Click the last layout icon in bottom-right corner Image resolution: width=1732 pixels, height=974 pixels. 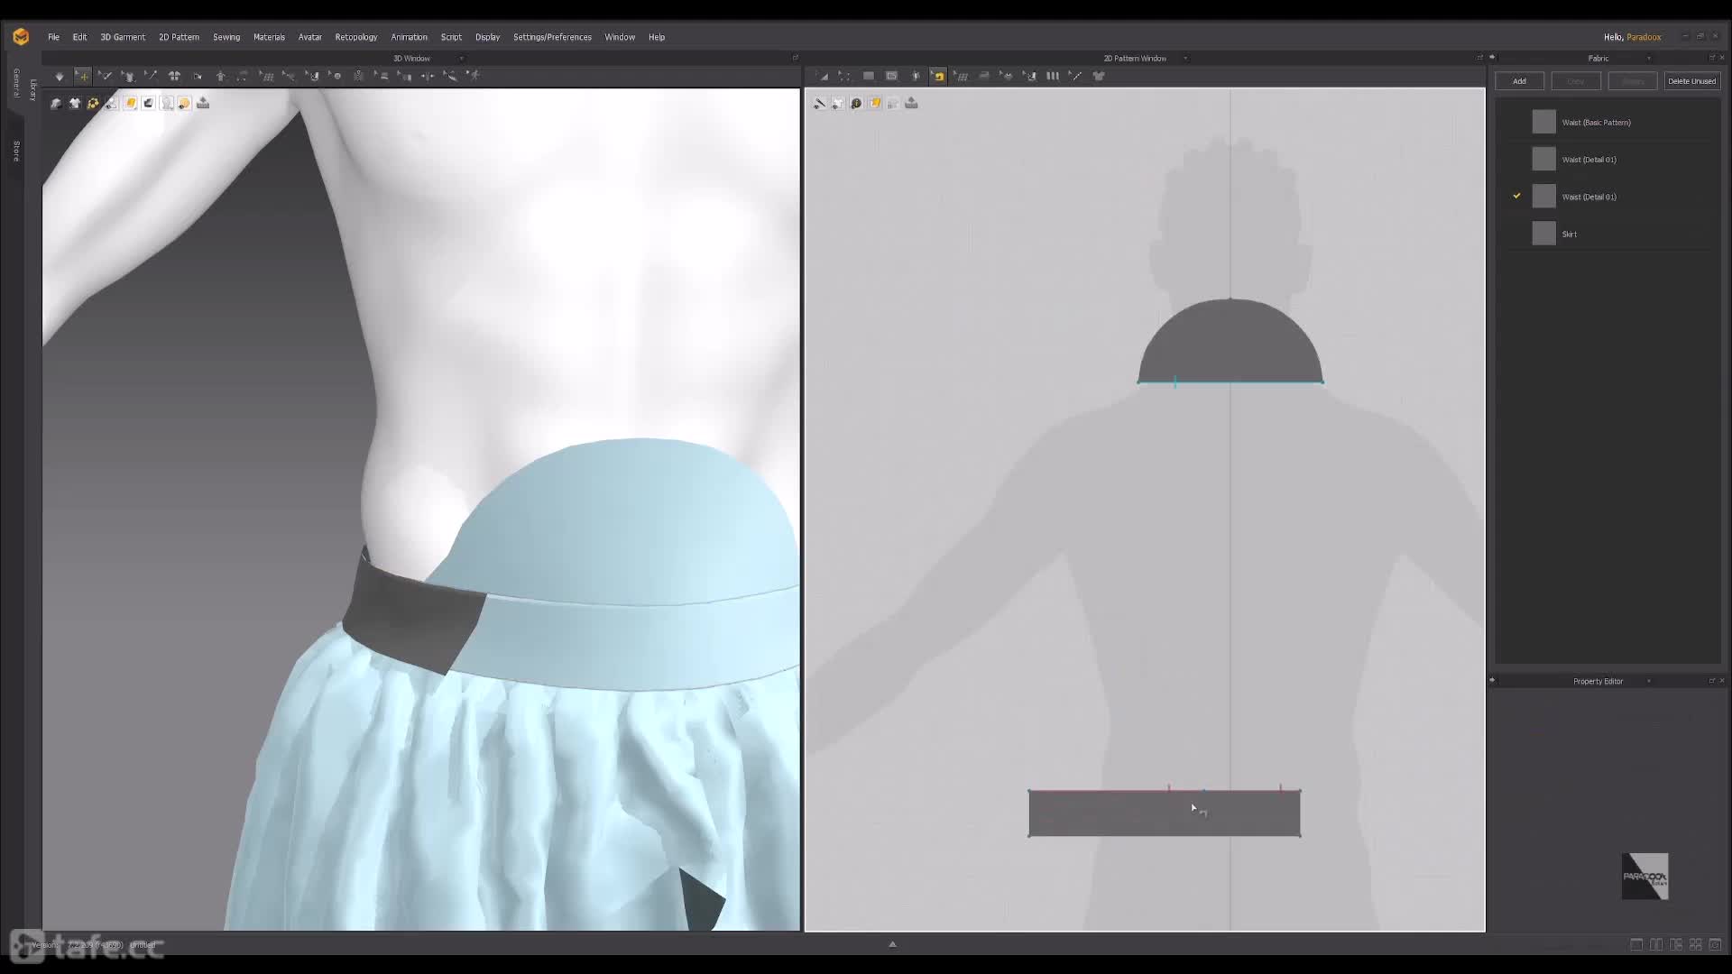tap(1716, 944)
